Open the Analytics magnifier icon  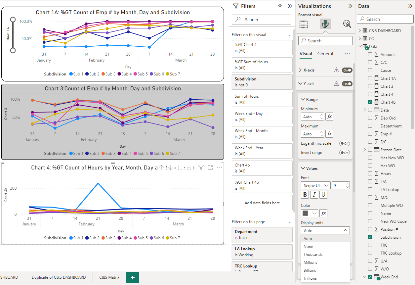(x=347, y=24)
